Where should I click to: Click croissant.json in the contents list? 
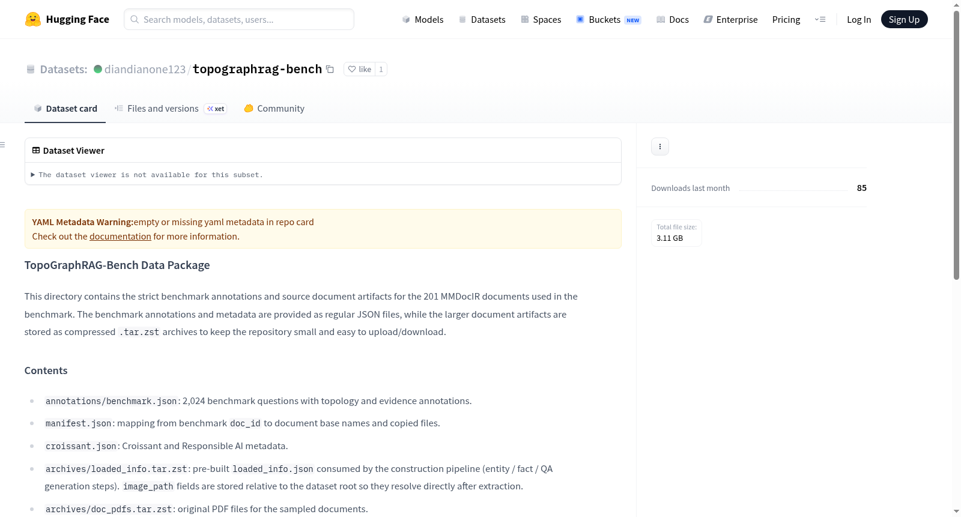(81, 446)
